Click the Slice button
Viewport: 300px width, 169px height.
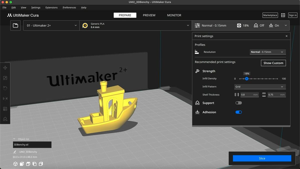click(x=262, y=158)
